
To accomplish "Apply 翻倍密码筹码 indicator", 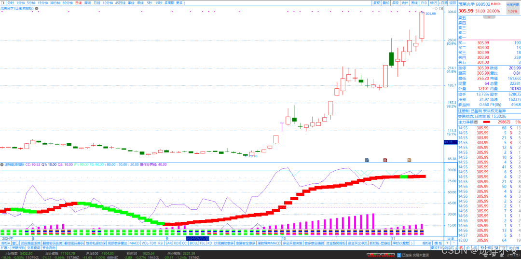I will [74, 243].
